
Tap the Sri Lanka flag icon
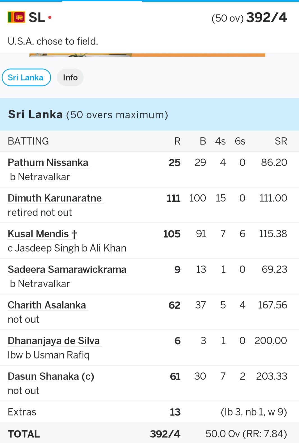(x=16, y=17)
